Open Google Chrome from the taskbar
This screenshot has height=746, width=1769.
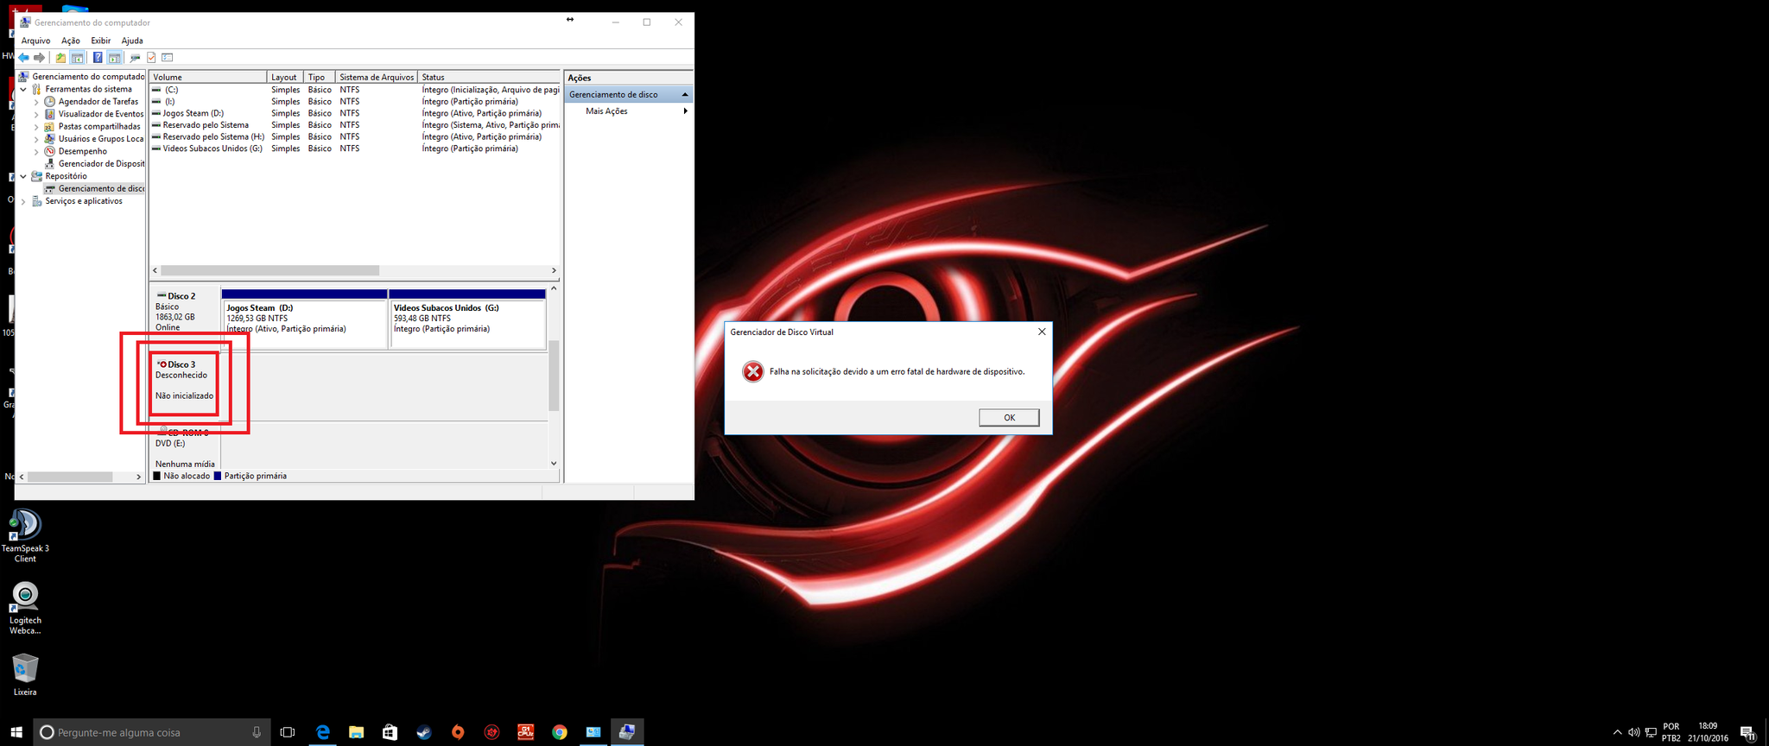[x=560, y=732]
